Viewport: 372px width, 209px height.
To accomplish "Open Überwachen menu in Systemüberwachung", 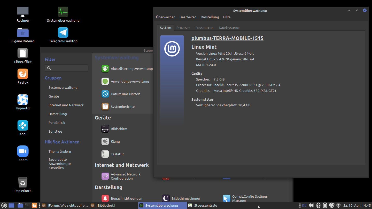I will tap(166, 17).
